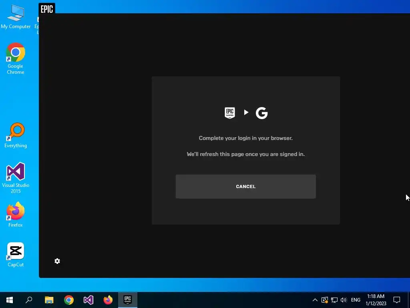This screenshot has height=308, width=410.
Task: Cancel the Google login in Epic launcher
Action: [245, 186]
